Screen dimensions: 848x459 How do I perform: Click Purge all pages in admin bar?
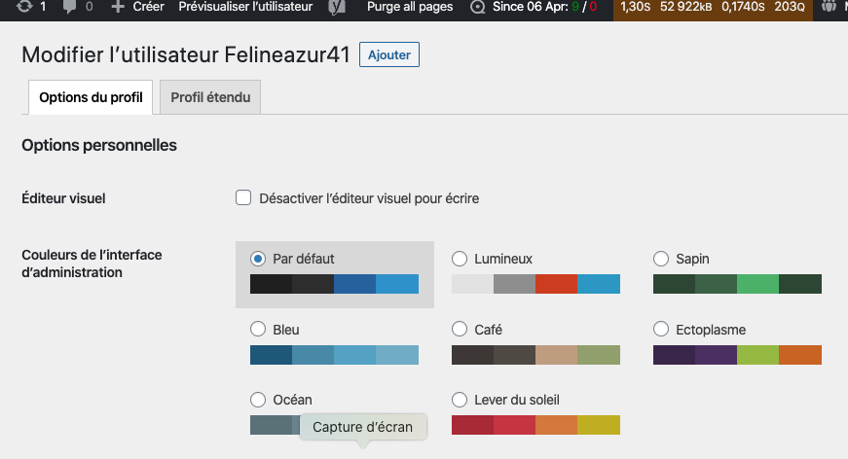coord(410,7)
